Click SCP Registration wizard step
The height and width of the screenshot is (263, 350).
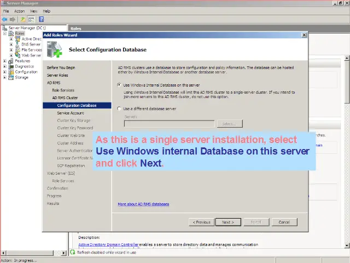coord(71,165)
